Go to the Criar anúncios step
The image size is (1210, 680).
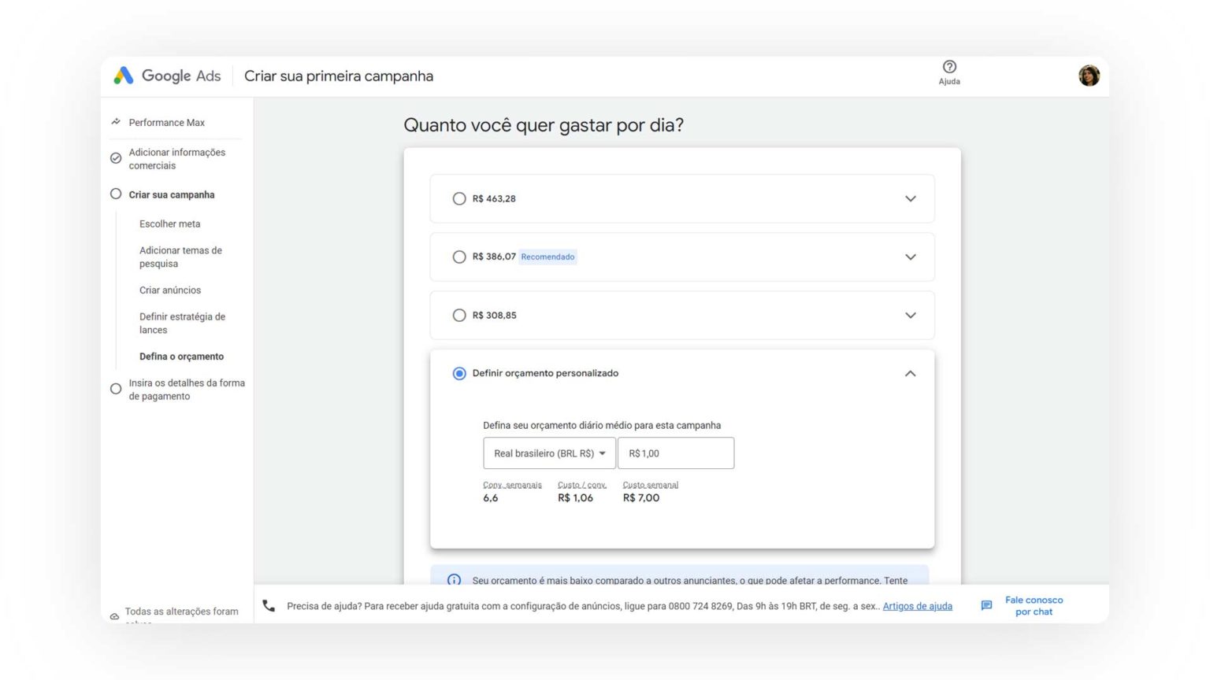point(170,290)
